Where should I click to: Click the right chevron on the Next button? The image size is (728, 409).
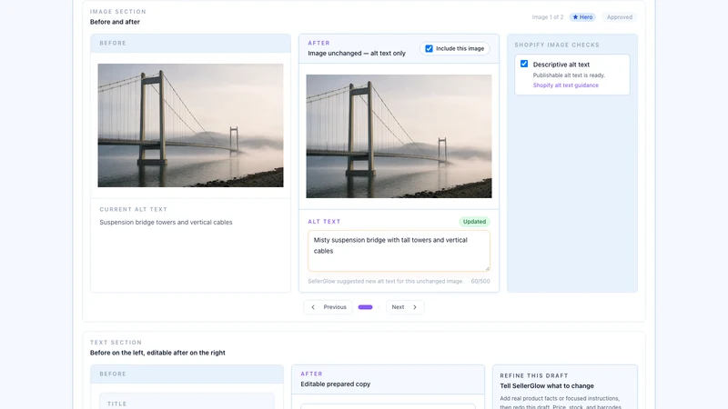pos(415,307)
